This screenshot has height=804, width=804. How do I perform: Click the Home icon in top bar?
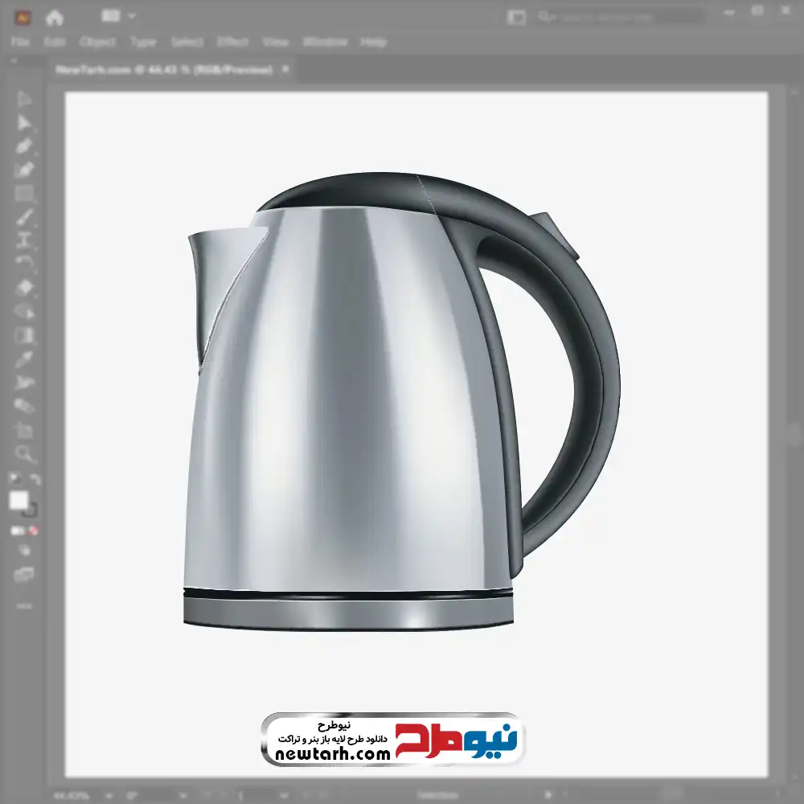[54, 17]
